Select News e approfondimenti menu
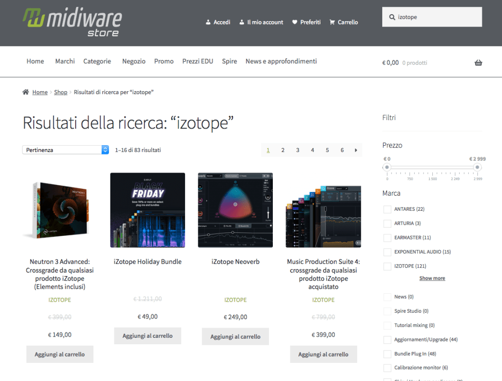This screenshot has width=502, height=381. point(281,61)
